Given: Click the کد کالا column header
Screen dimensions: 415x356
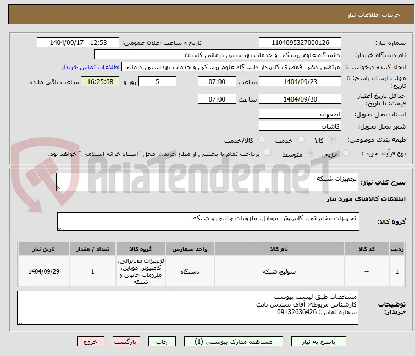Looking at the screenshot, I should click(367, 249).
